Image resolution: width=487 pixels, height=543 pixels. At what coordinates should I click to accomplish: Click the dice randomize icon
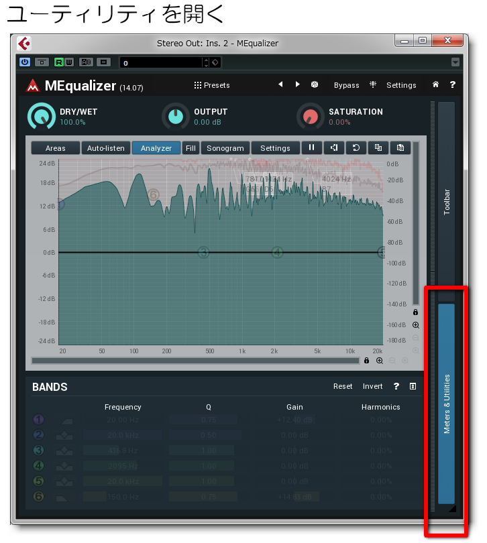[315, 84]
